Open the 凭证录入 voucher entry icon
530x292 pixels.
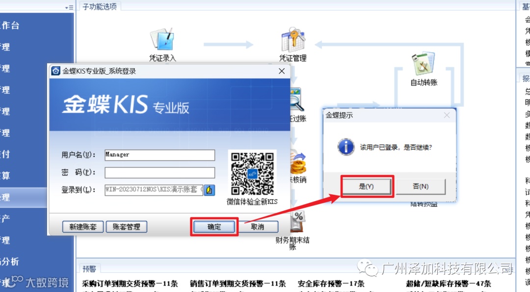click(162, 45)
